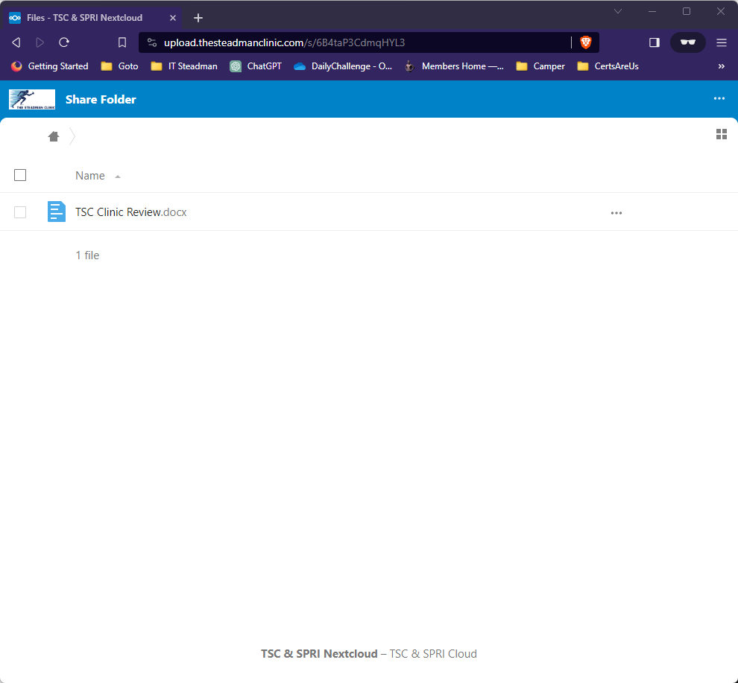
Task: Open the Camper bookmarks folder
Action: pyautogui.click(x=540, y=66)
